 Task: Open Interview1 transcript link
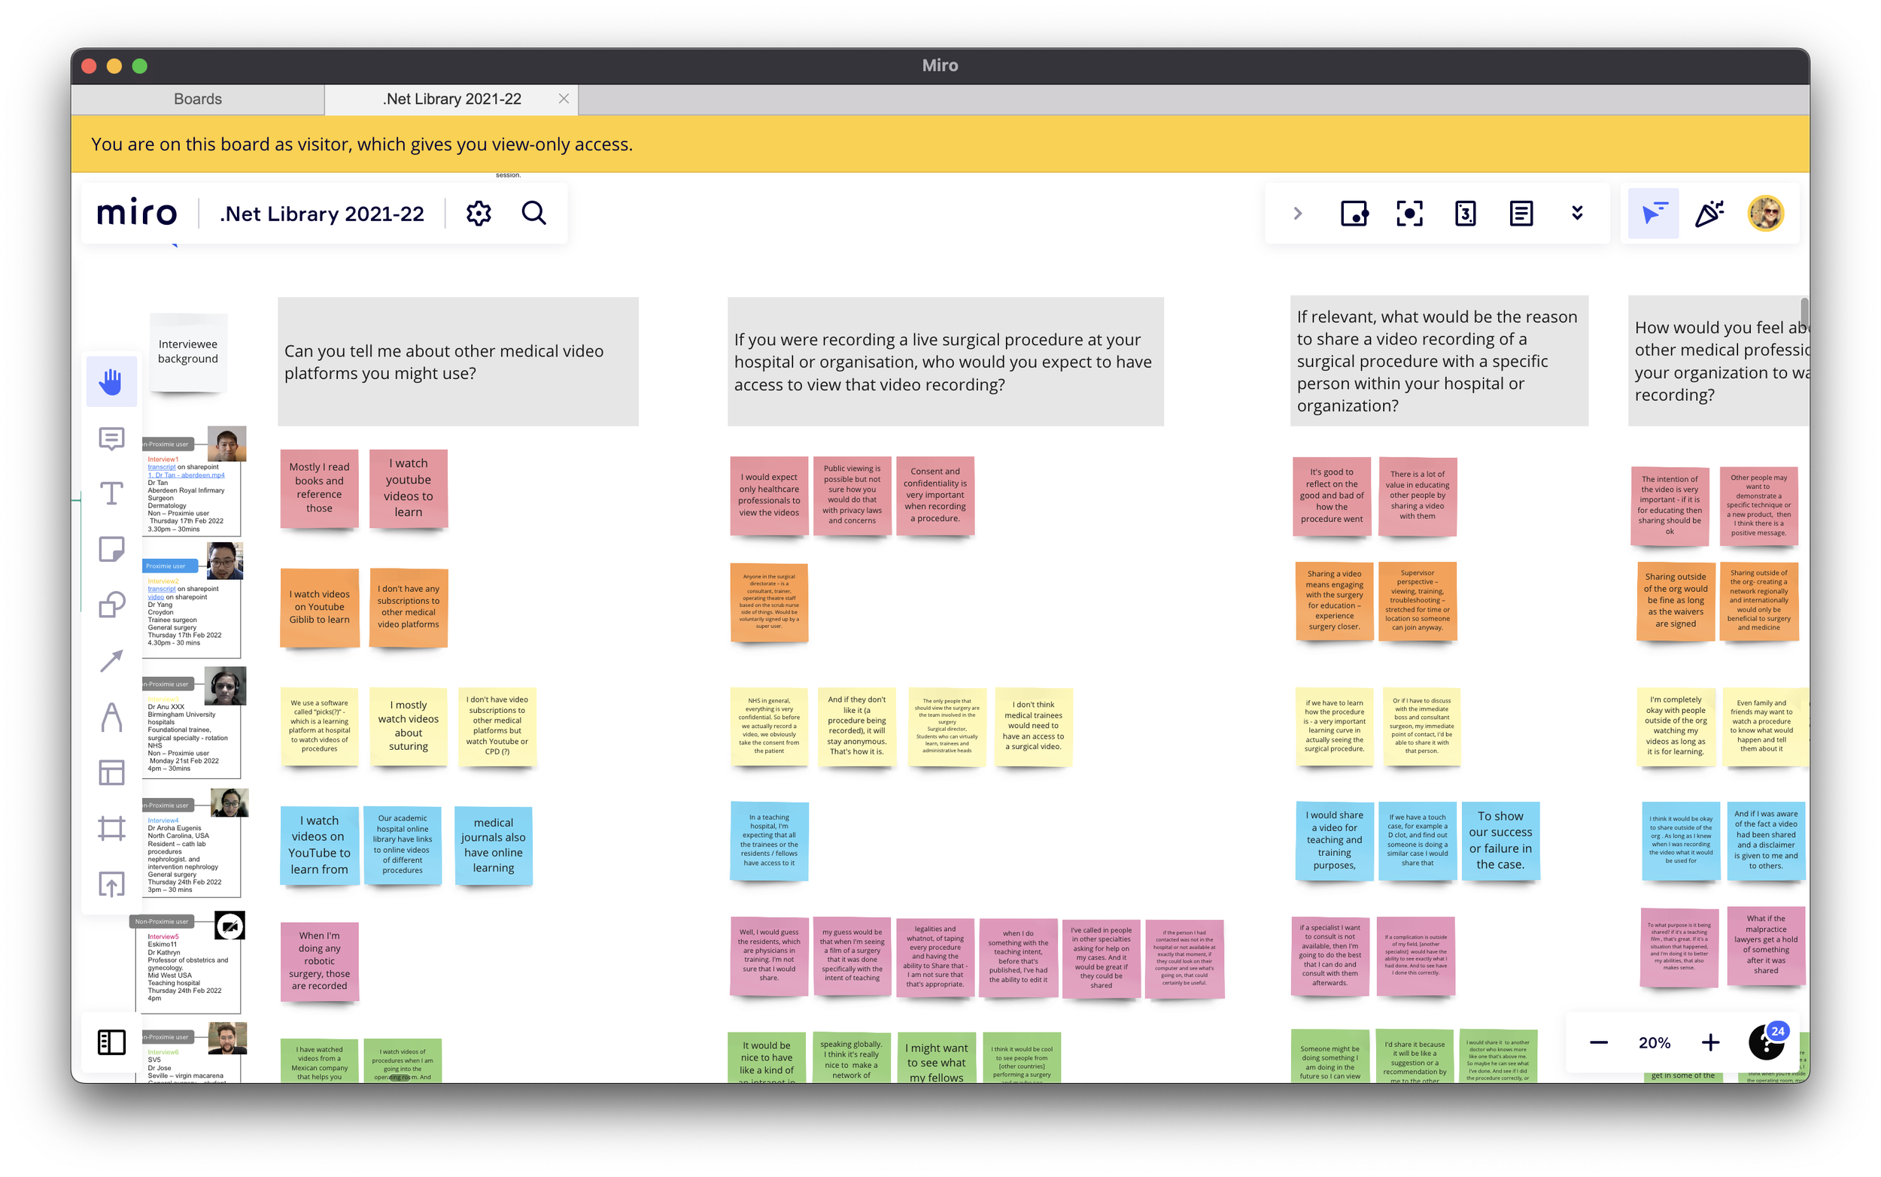click(161, 467)
